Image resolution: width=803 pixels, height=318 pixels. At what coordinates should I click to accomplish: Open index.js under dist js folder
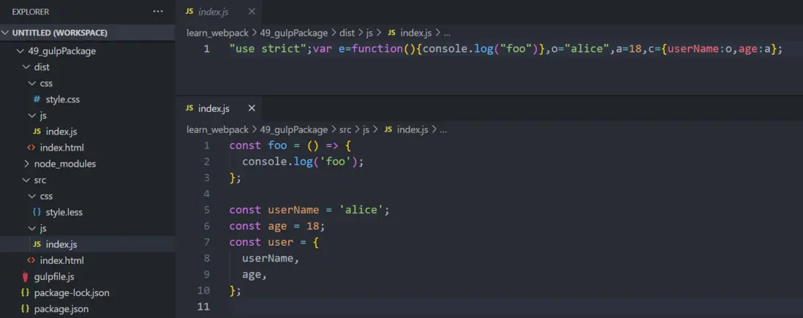pyautogui.click(x=61, y=132)
